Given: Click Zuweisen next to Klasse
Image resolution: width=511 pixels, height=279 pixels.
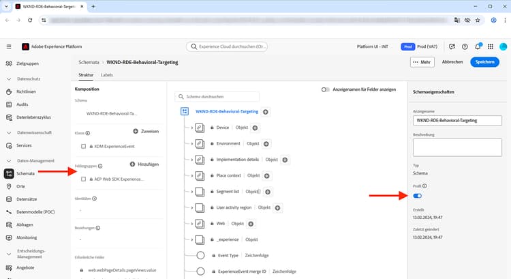Looking at the screenshot, I should click(x=146, y=131).
